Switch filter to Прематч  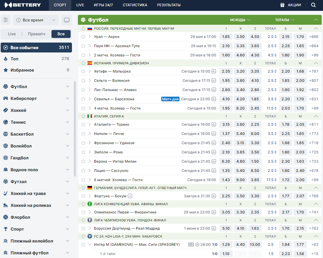pyautogui.click(x=37, y=34)
